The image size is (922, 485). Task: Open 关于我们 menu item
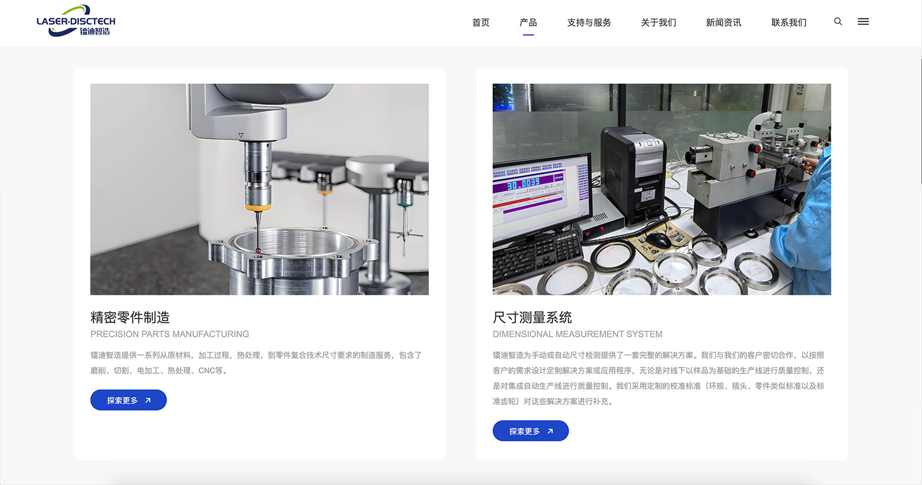point(658,22)
